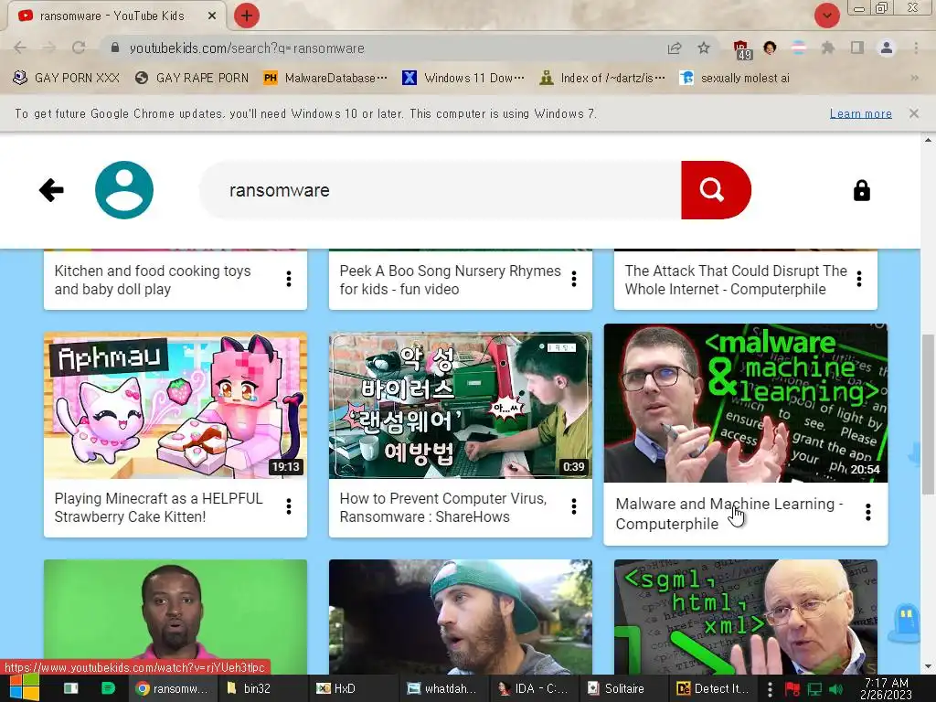Open options for Playing Minecraft Strawberry Cake Kitten video
Image resolution: width=936 pixels, height=702 pixels.
click(289, 506)
